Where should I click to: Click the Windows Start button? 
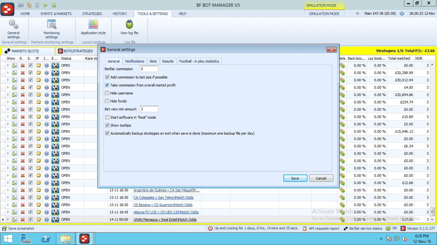(8, 239)
